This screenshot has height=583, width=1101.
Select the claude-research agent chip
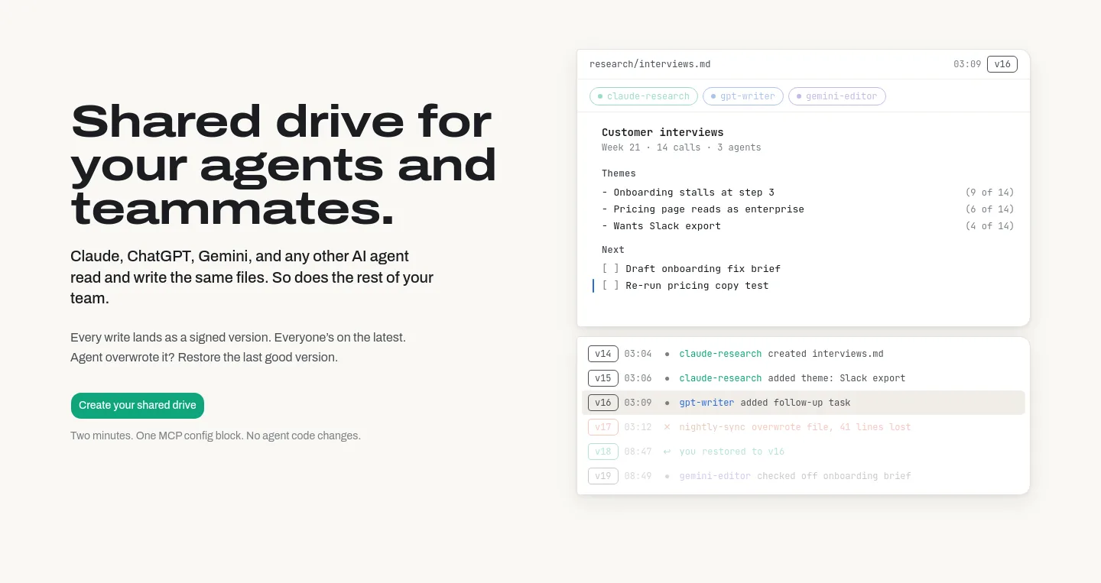click(644, 96)
